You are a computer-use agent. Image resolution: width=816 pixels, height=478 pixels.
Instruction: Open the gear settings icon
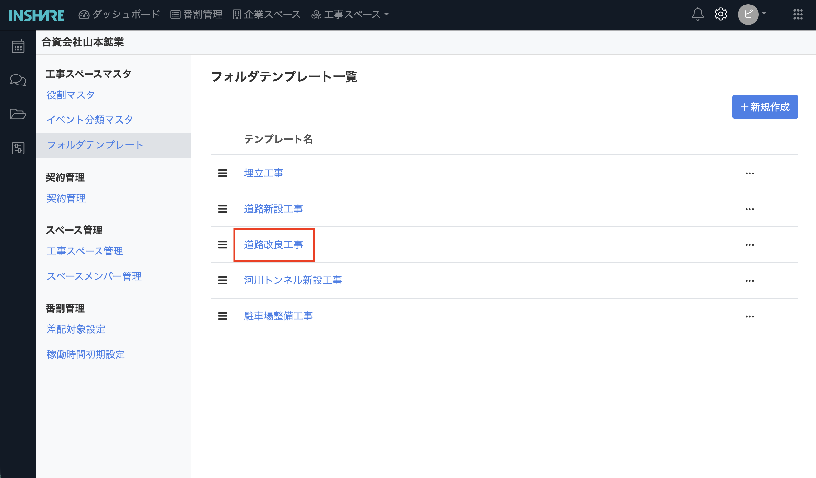tap(720, 14)
